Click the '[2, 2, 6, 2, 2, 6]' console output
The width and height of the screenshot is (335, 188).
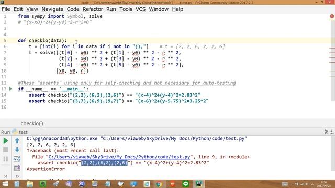pyautogui.click(x=51, y=145)
